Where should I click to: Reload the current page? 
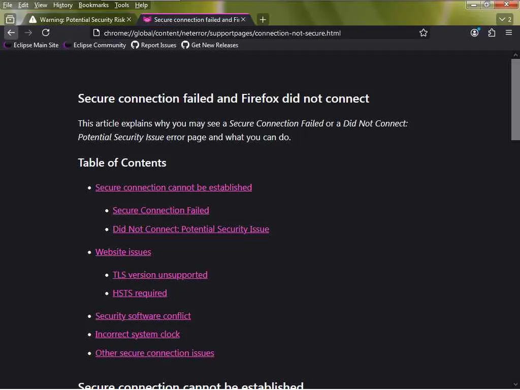pyautogui.click(x=46, y=32)
